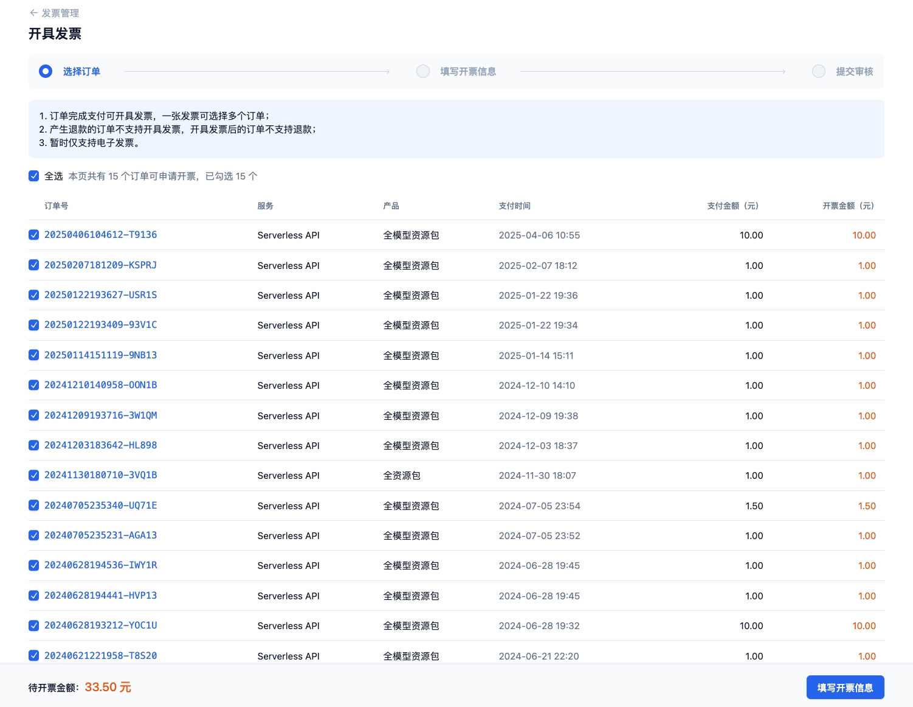Click the 全资源包 product cell
The width and height of the screenshot is (913, 707).
[x=401, y=476]
